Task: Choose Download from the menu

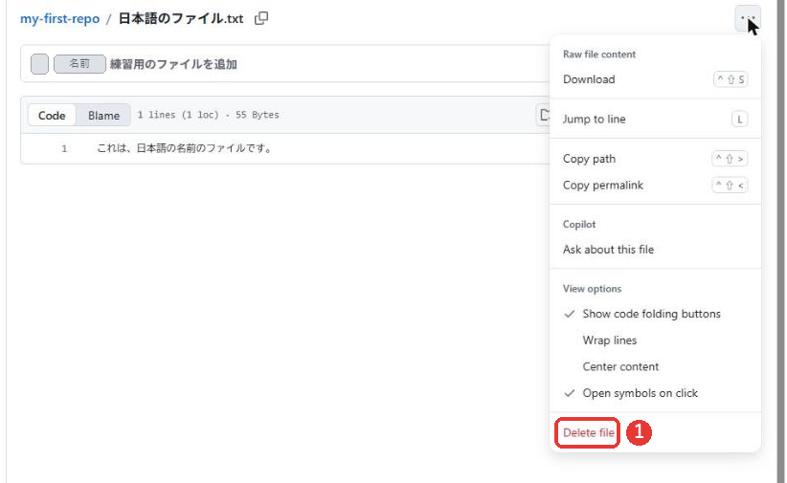Action: click(x=655, y=79)
